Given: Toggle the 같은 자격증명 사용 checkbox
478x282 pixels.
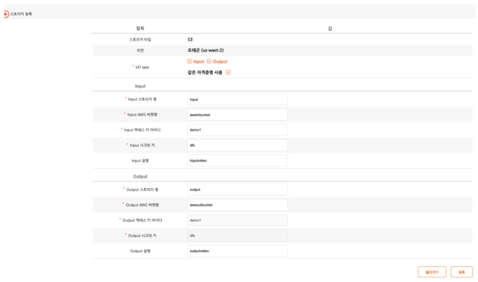Looking at the screenshot, I should [x=228, y=72].
